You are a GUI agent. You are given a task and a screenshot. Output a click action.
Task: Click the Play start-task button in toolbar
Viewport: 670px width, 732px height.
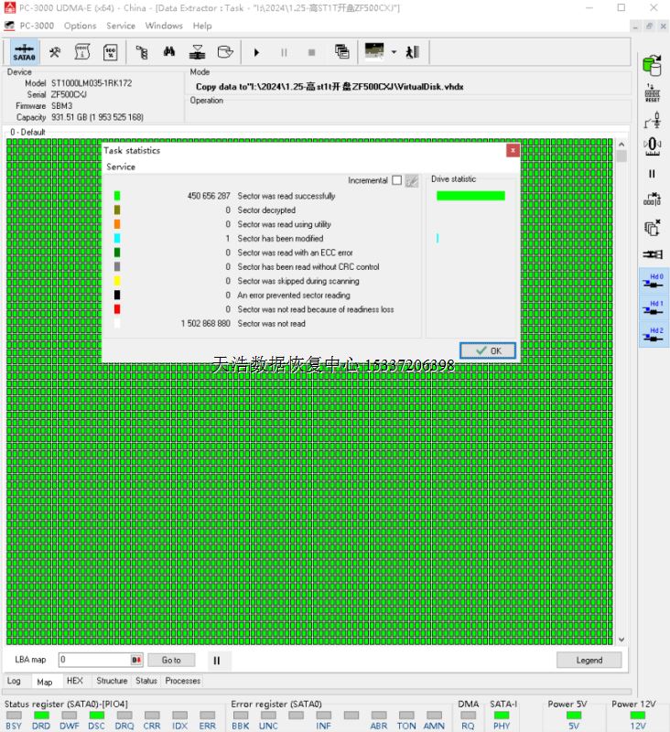pos(256,52)
